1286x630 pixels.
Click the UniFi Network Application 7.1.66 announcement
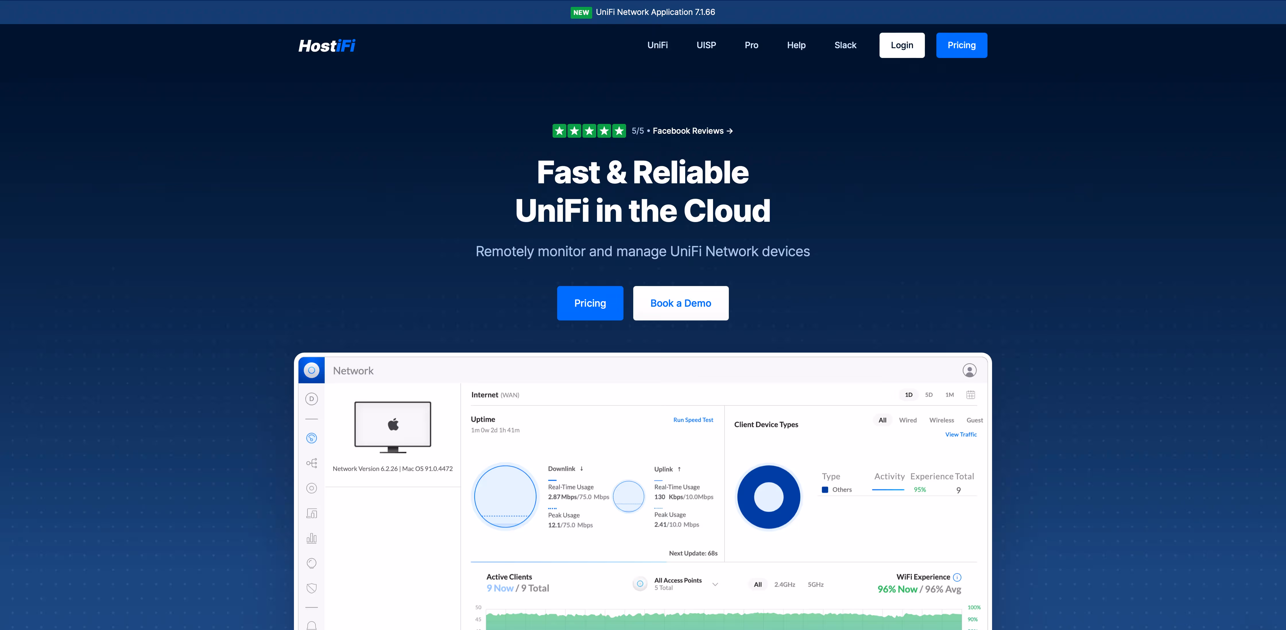click(655, 12)
